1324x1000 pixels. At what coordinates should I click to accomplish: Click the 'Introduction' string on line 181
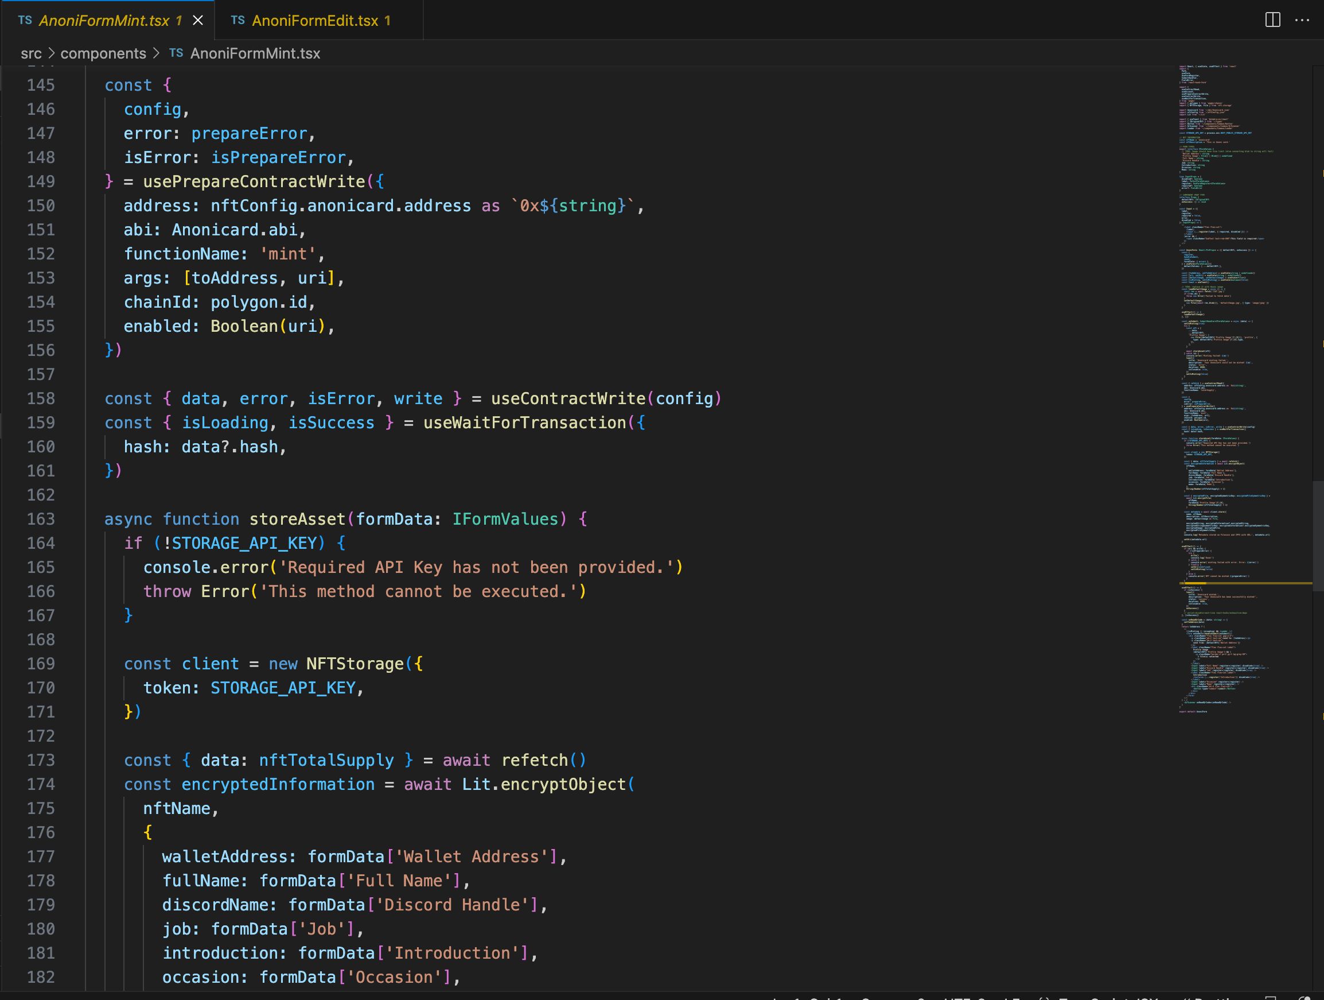pyautogui.click(x=452, y=954)
